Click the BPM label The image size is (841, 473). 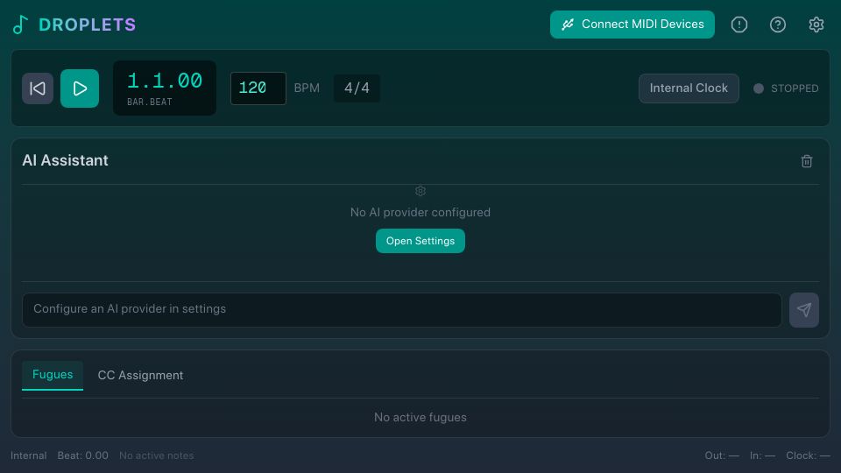pos(307,88)
